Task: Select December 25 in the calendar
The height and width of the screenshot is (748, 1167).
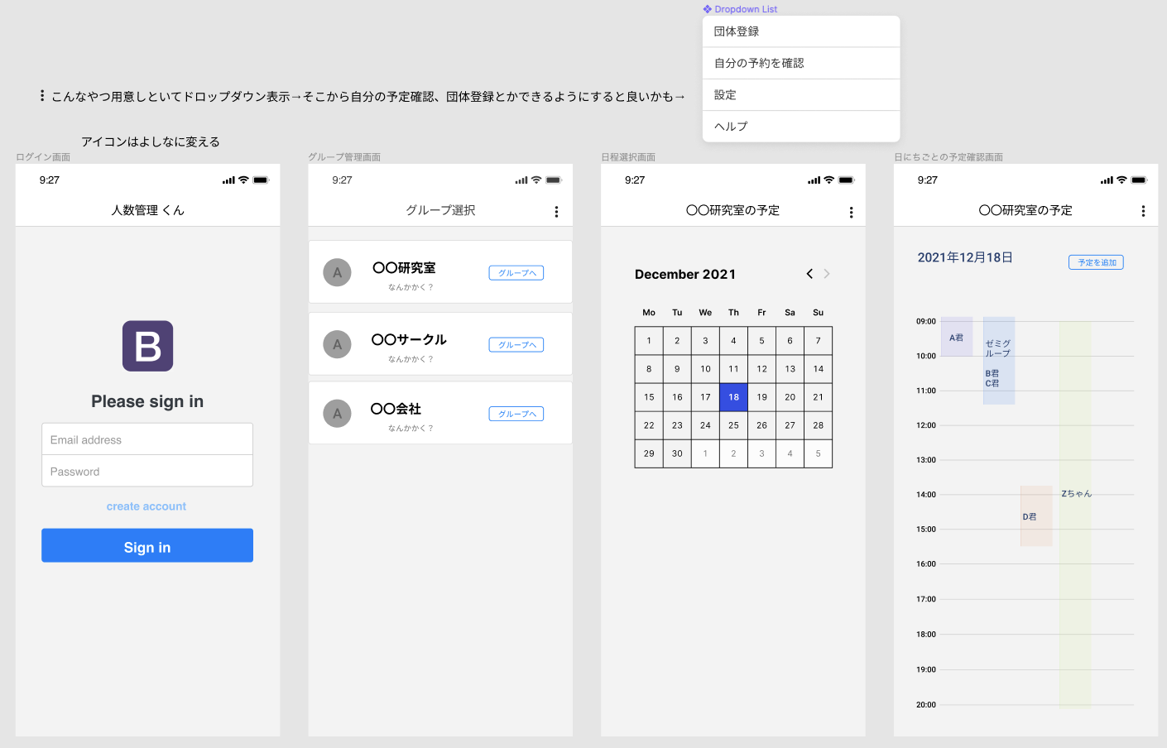Action: pos(733,425)
